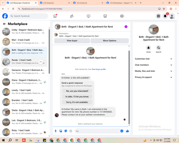Open the Chrome profile icon in toolbar
The width and height of the screenshot is (179, 143).
coord(171,9)
